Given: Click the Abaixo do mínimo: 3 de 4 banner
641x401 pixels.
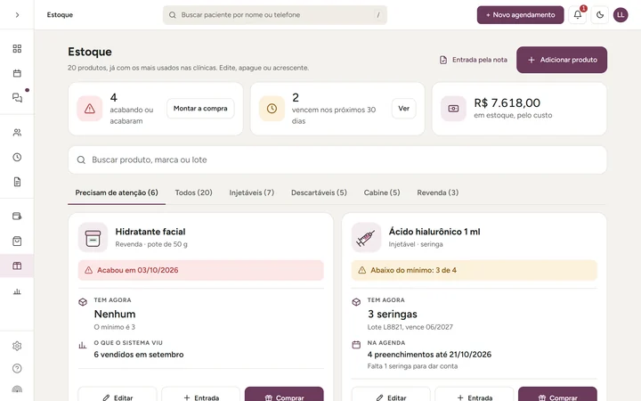Looking at the screenshot, I should click(x=475, y=270).
